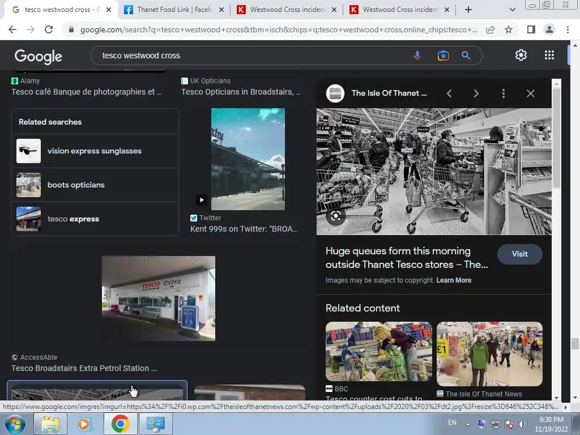
Task: Show hidden system tray icons
Action: click(468, 424)
